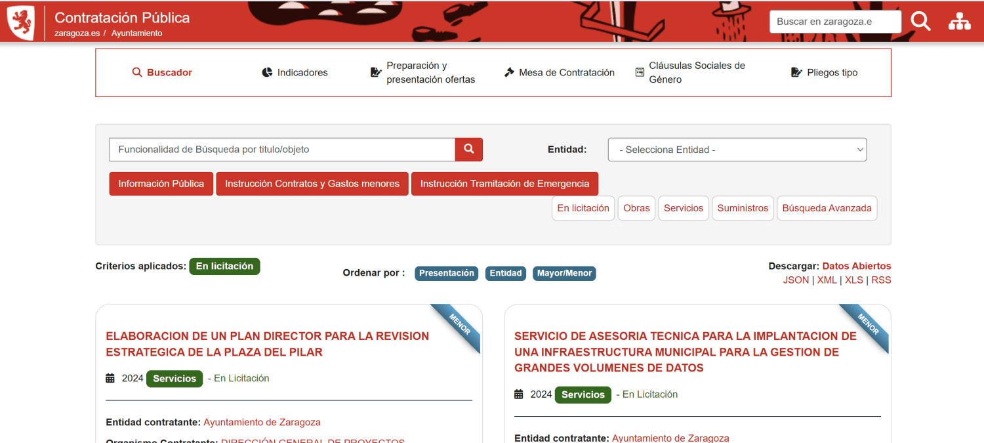The height and width of the screenshot is (443, 984).
Task: Click the calendar icon in the first contract card
Action: click(x=110, y=379)
